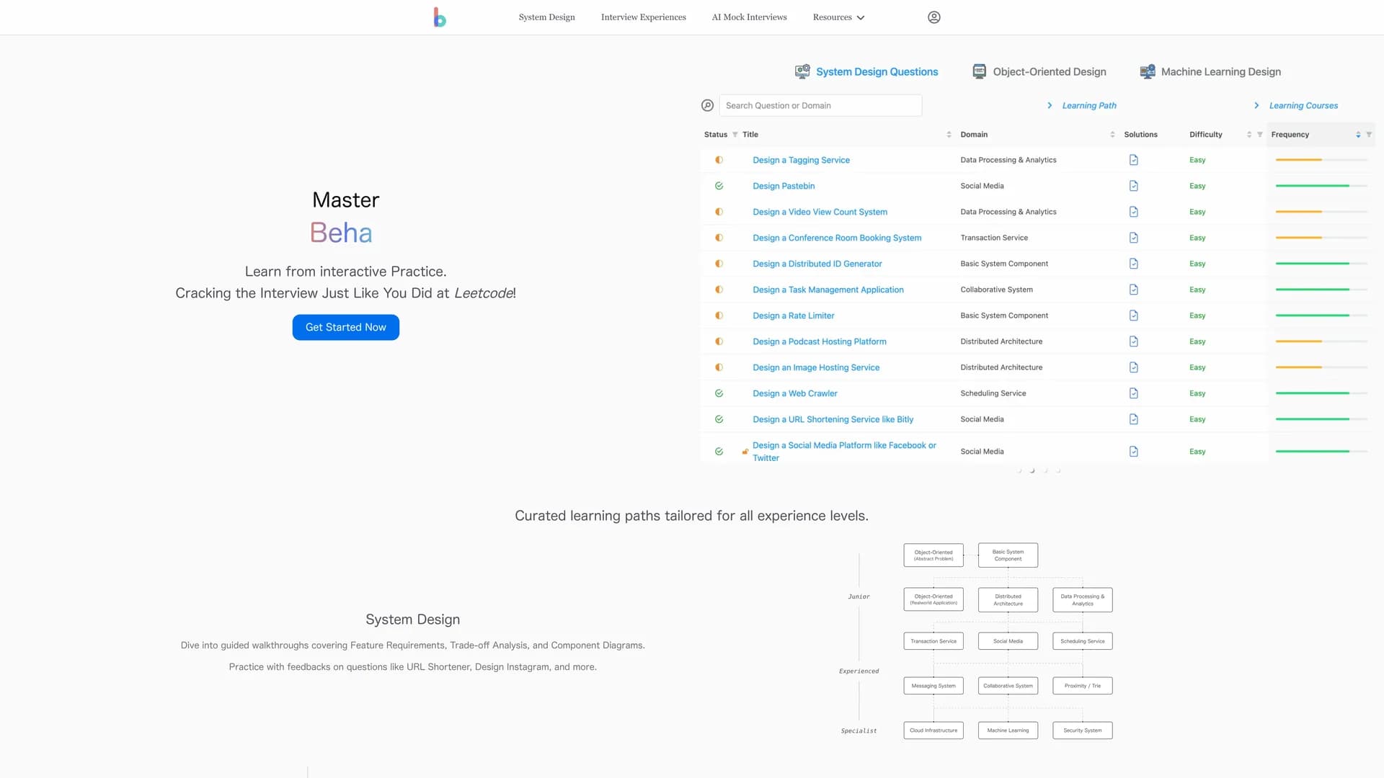
Task: Open the user account profile icon
Action: click(x=933, y=17)
